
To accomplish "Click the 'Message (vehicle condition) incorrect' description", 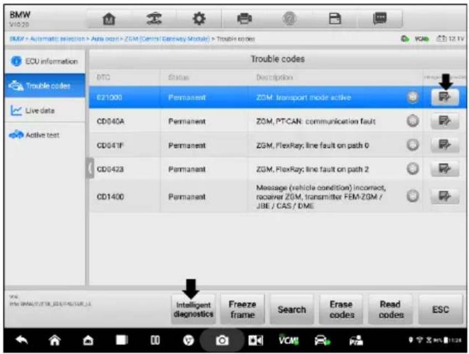I will (321, 196).
